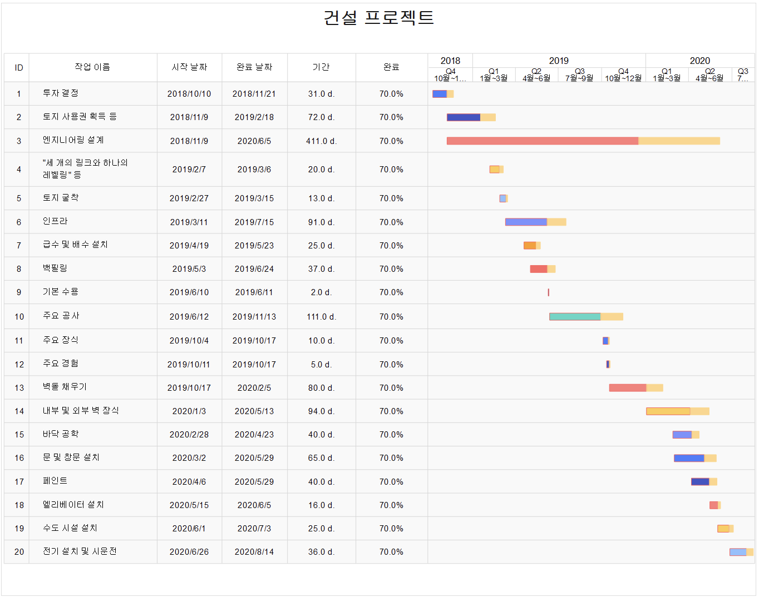Click the end date "2020/8/14" cell
Image resolution: width=759 pixels, height=597 pixels.
[254, 551]
